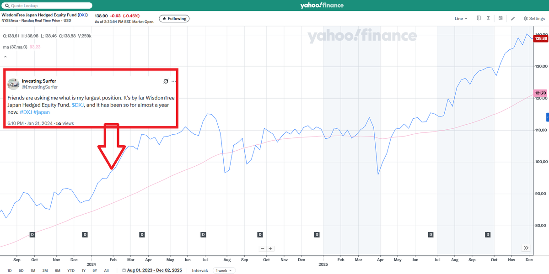Select the YTD range
Image resolution: width=549 pixels, height=274 pixels.
[71, 270]
